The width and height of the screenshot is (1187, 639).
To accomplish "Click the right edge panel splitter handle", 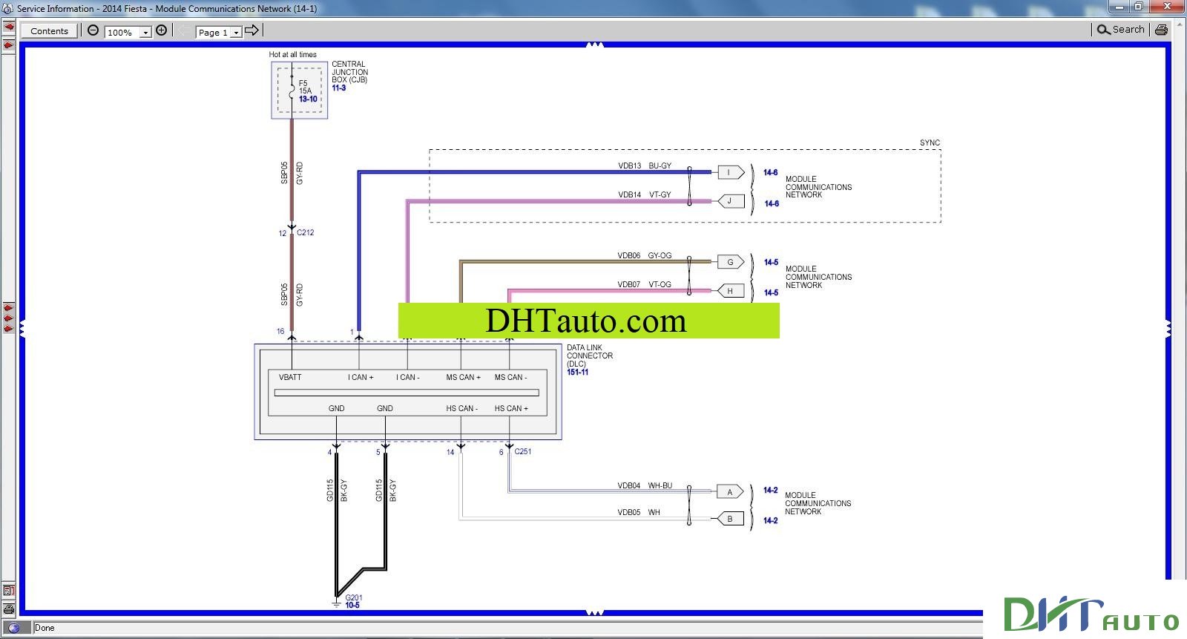I will point(1168,328).
